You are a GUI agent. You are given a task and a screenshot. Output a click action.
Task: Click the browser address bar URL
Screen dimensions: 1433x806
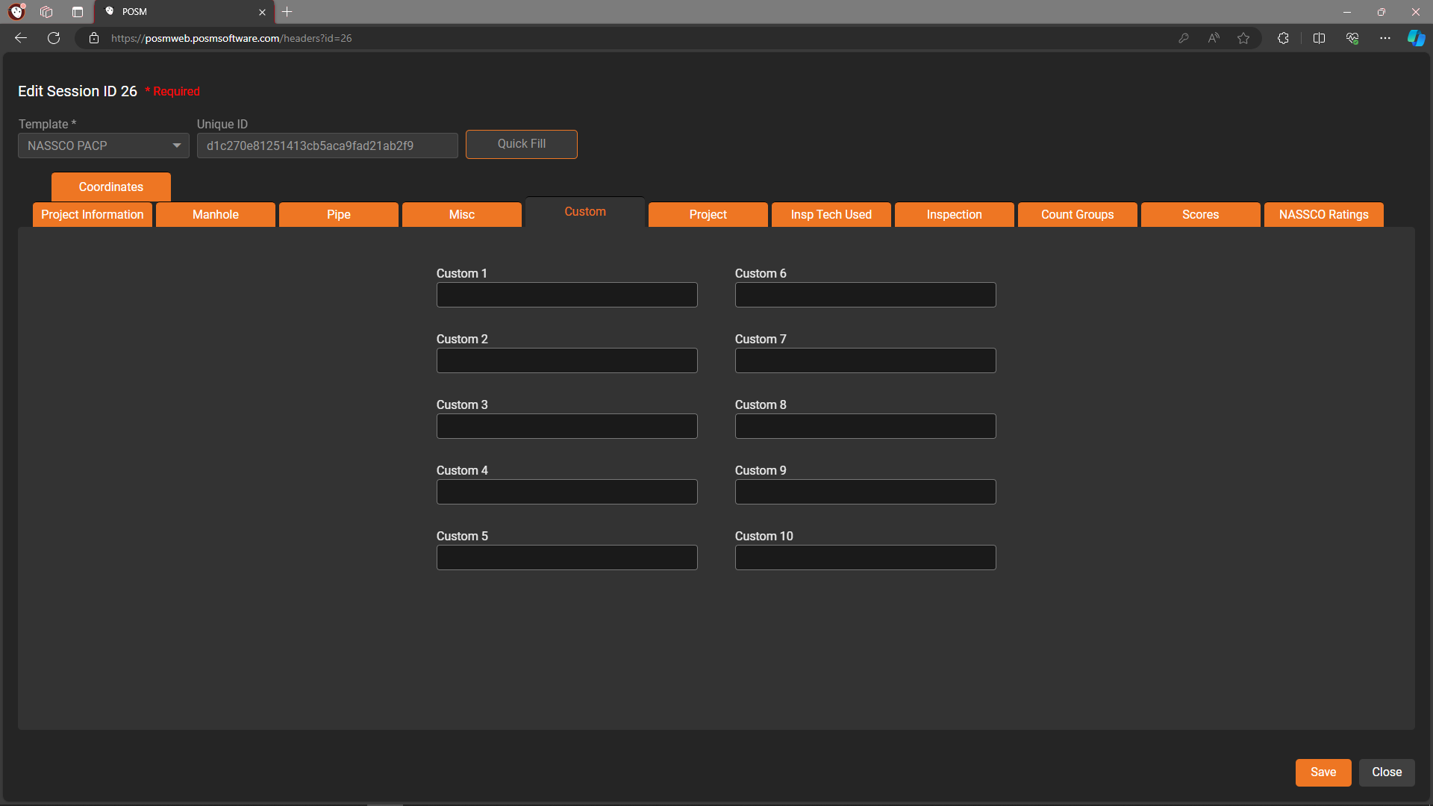coord(231,38)
